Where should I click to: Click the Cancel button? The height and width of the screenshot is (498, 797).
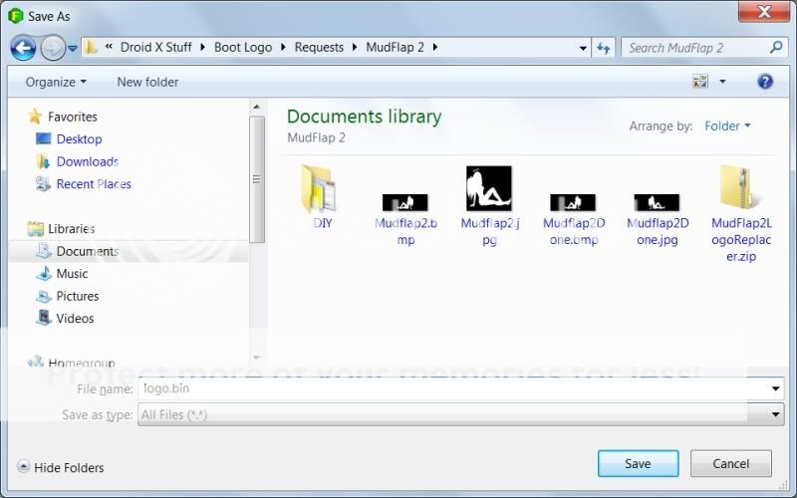[731, 463]
